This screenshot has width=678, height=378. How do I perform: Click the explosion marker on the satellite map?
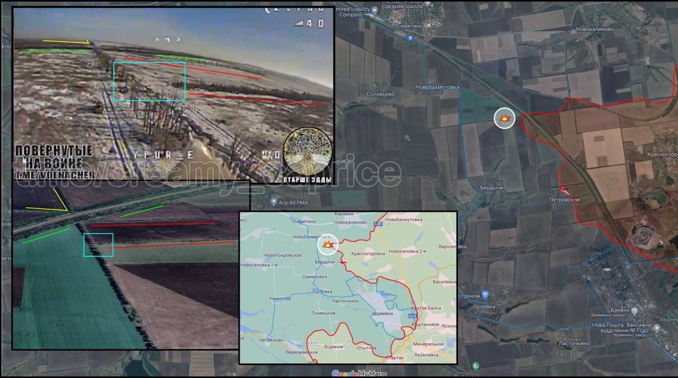505,118
